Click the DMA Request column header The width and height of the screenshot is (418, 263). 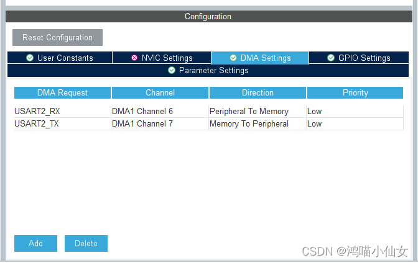click(x=62, y=93)
